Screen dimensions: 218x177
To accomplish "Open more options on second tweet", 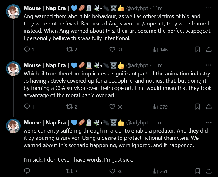I will [209, 65].
